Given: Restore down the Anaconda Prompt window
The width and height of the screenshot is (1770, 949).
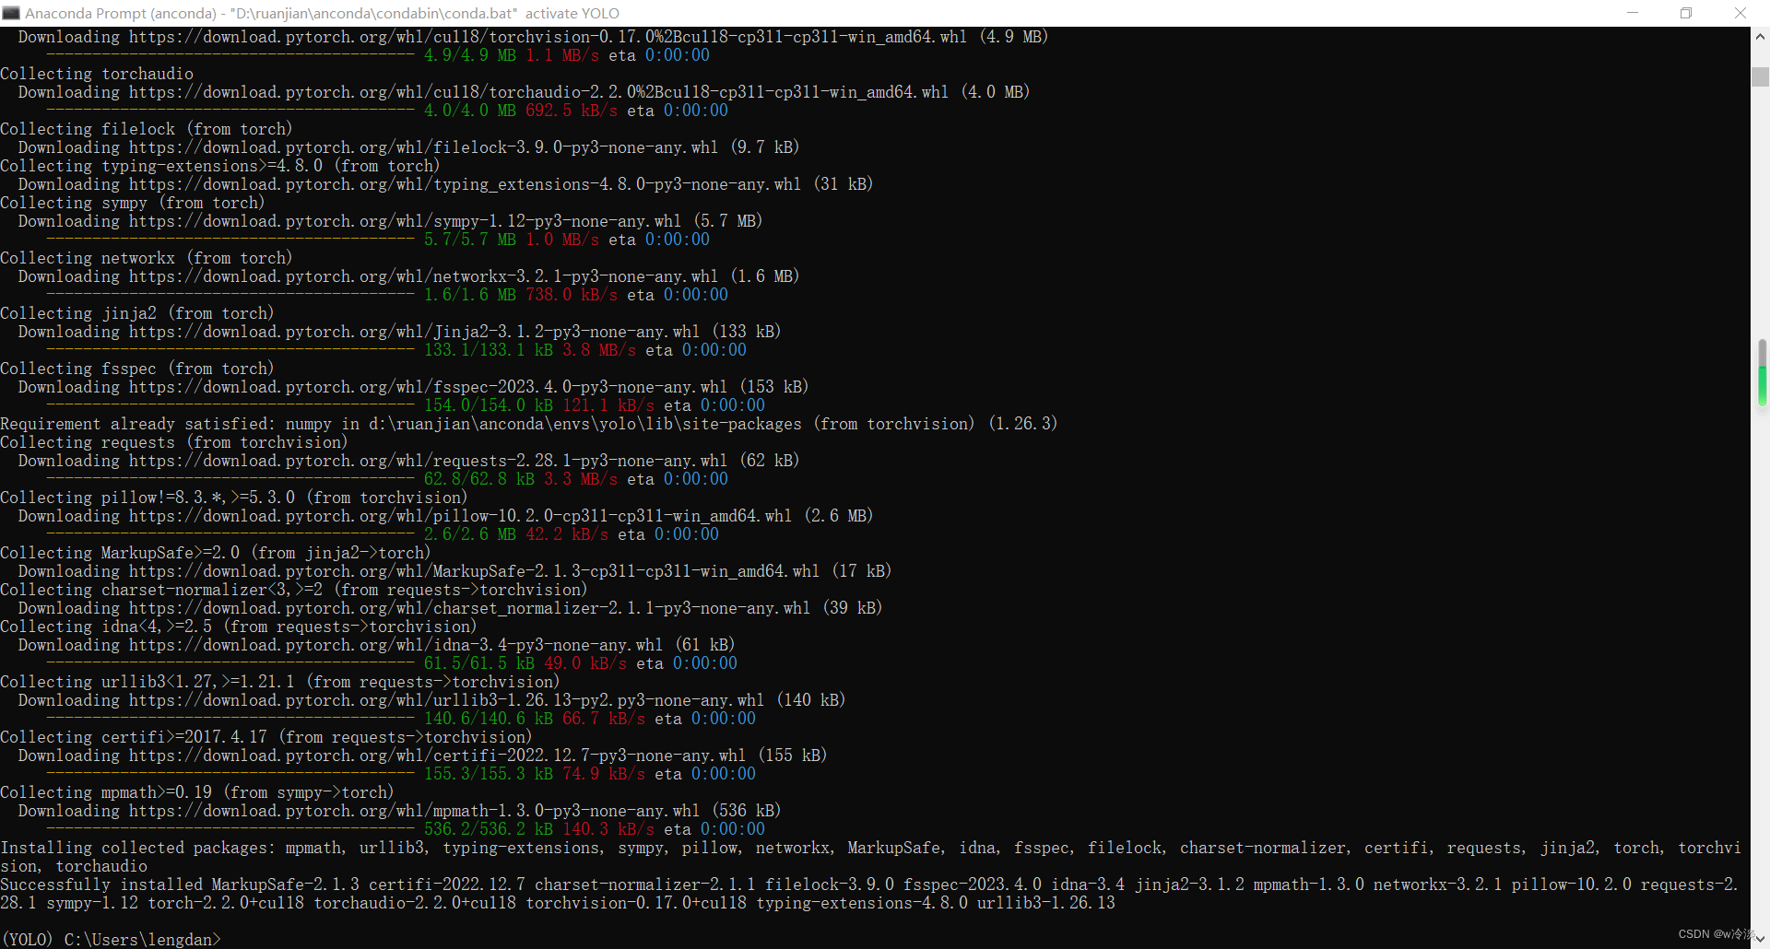Looking at the screenshot, I should (x=1686, y=13).
